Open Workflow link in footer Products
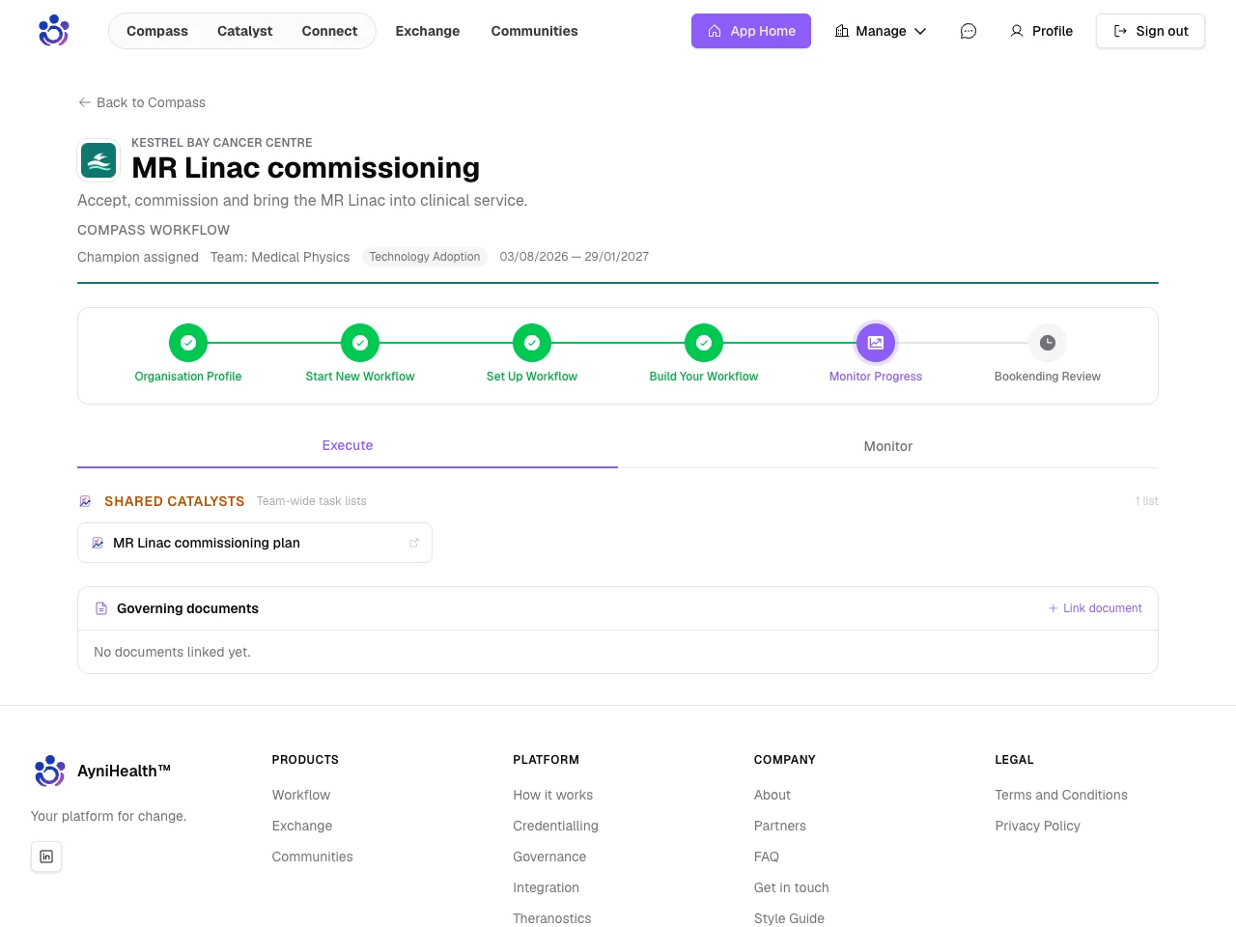 pos(301,795)
